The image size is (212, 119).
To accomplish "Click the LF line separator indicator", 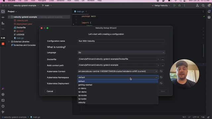I will [189, 117].
